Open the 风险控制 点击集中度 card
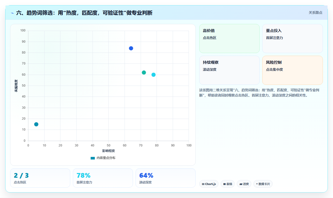333x198 pixels. pos(292,70)
